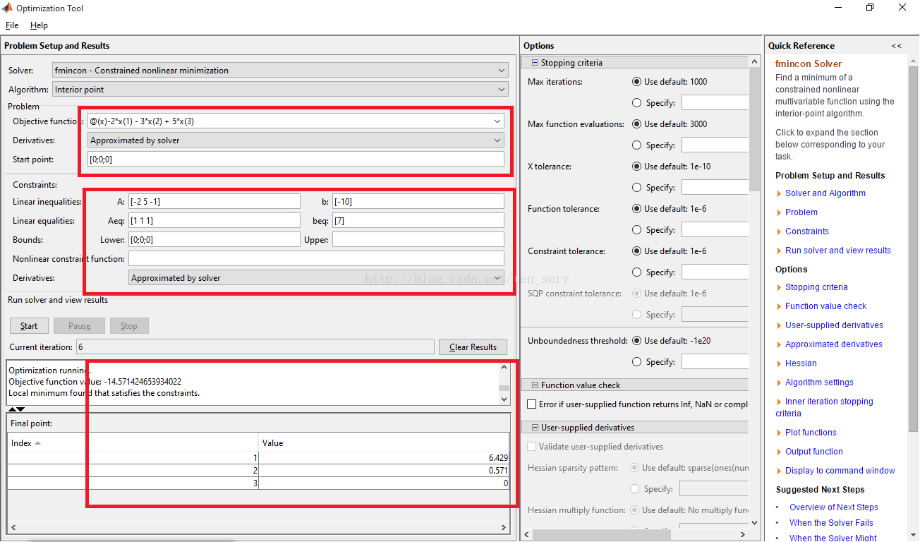The image size is (920, 542).
Task: Click the linear inequalities A field
Action: (x=214, y=202)
